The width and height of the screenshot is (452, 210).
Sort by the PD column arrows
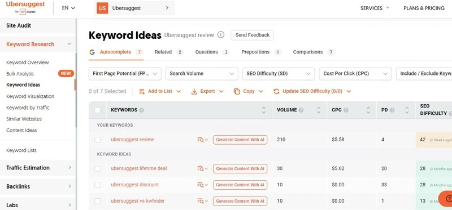click(407, 110)
